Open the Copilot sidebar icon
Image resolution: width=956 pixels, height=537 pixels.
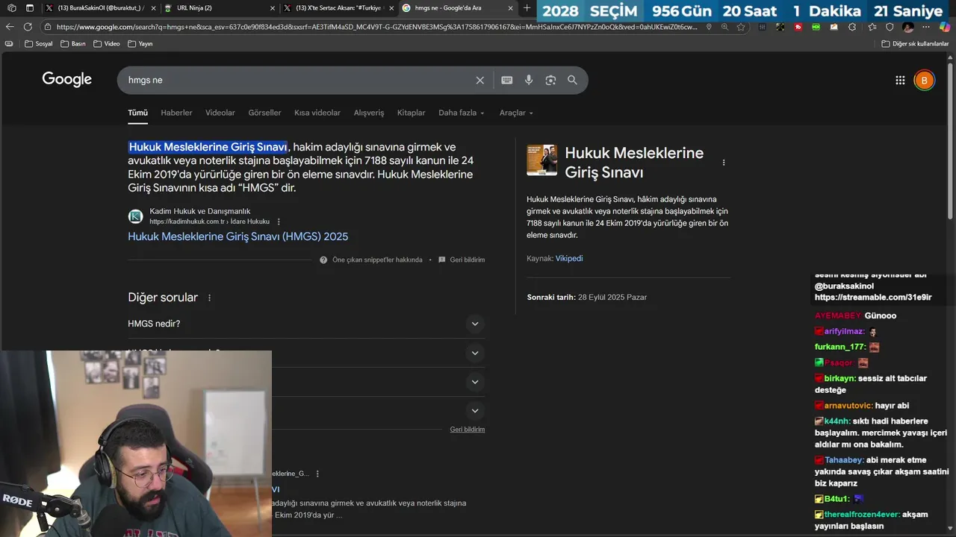(x=945, y=27)
